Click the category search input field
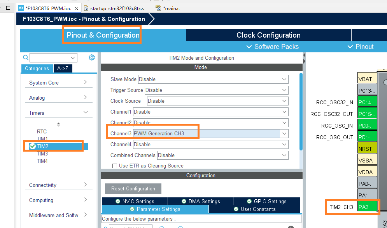 pos(53,58)
